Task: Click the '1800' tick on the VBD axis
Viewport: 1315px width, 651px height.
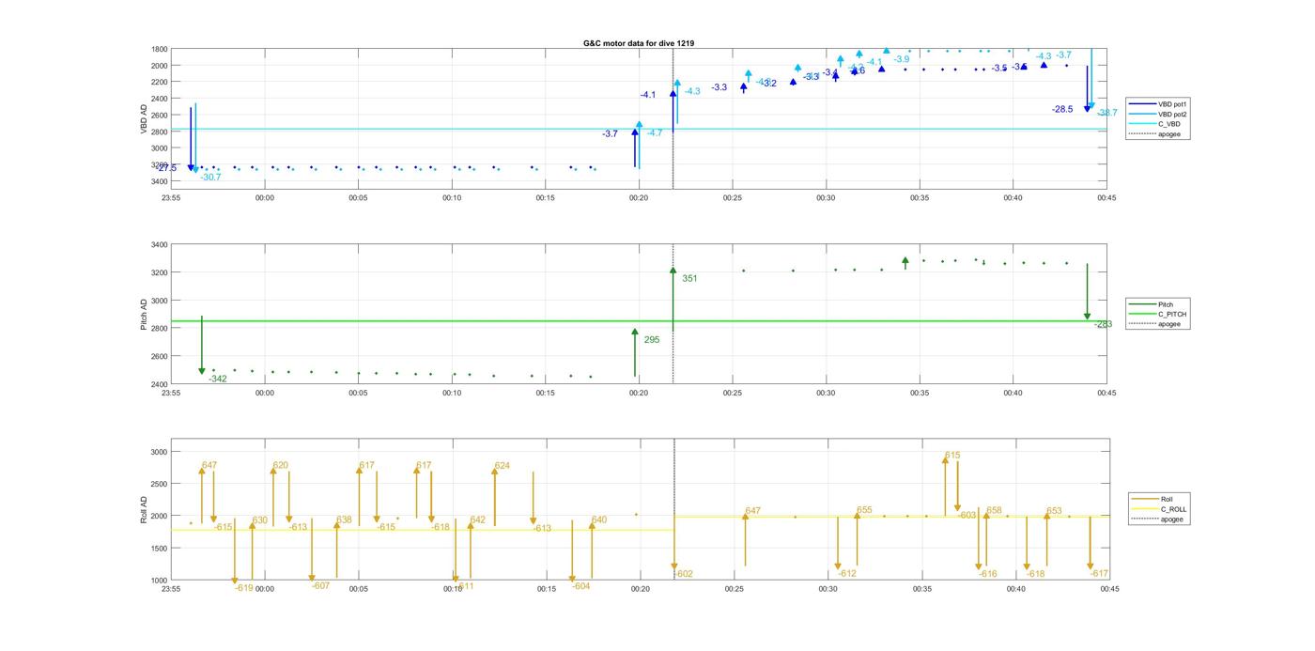Action: [x=160, y=49]
